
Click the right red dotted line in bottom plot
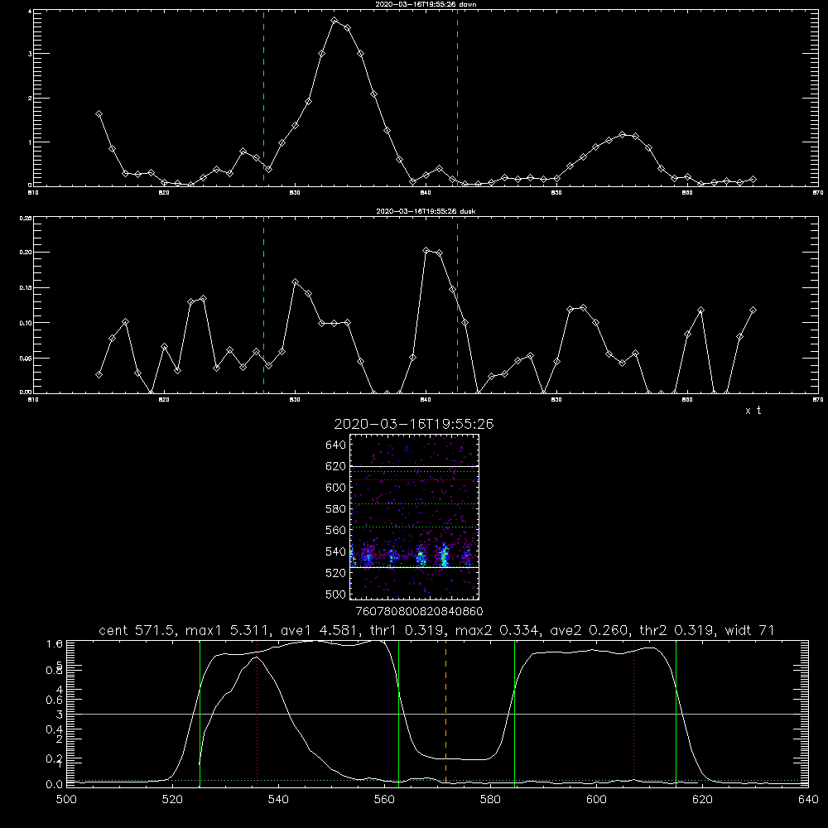coord(633,713)
